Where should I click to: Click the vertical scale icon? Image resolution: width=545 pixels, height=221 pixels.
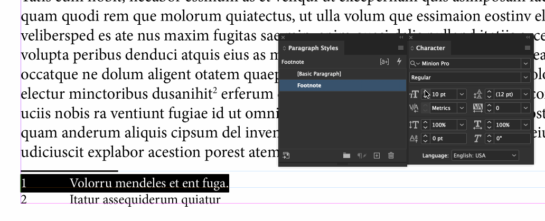click(x=414, y=125)
